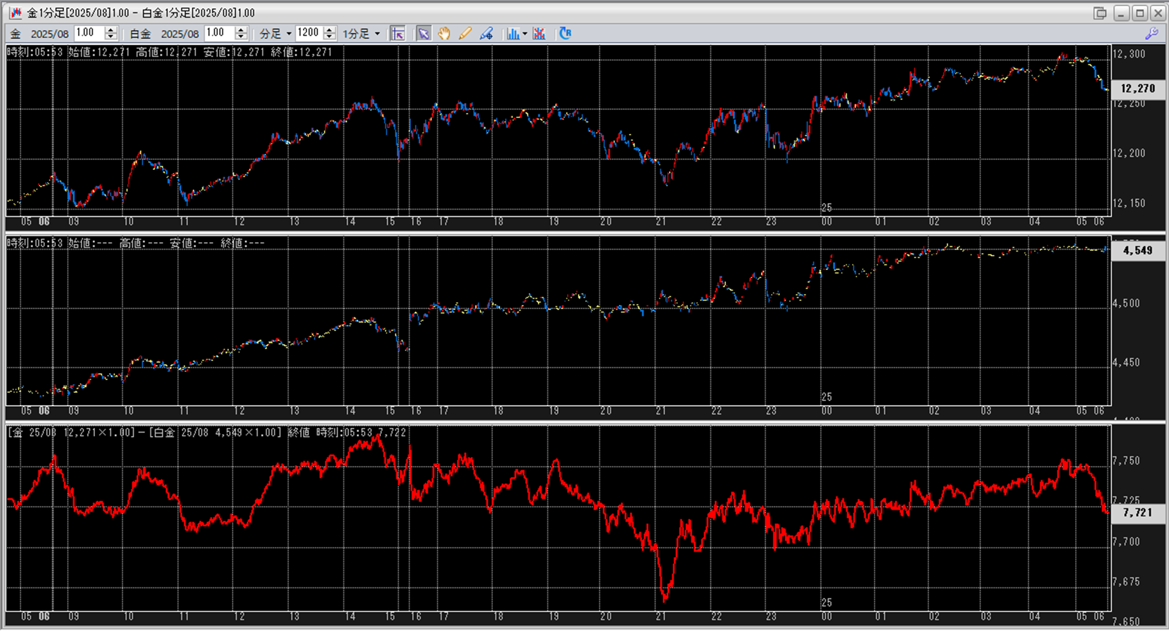
Task: Click the 1200 bar count field
Action: [308, 33]
